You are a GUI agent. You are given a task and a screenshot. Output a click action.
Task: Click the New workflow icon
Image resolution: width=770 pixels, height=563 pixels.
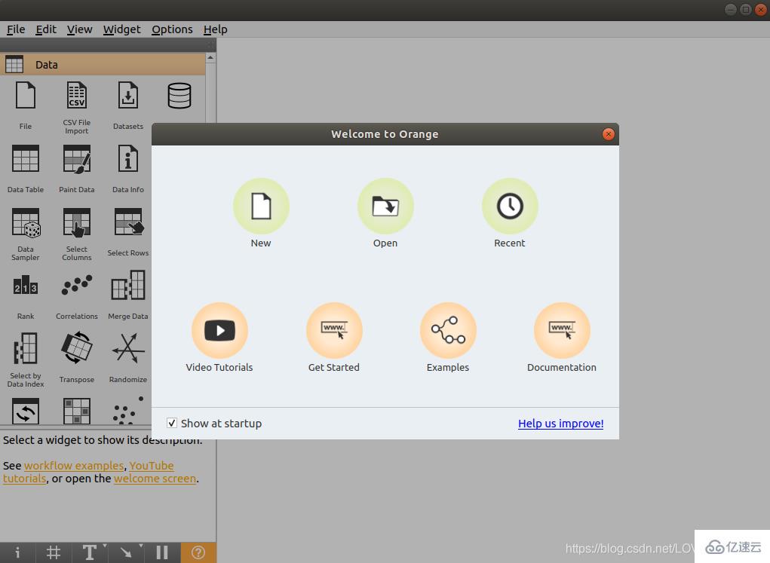[x=261, y=206]
